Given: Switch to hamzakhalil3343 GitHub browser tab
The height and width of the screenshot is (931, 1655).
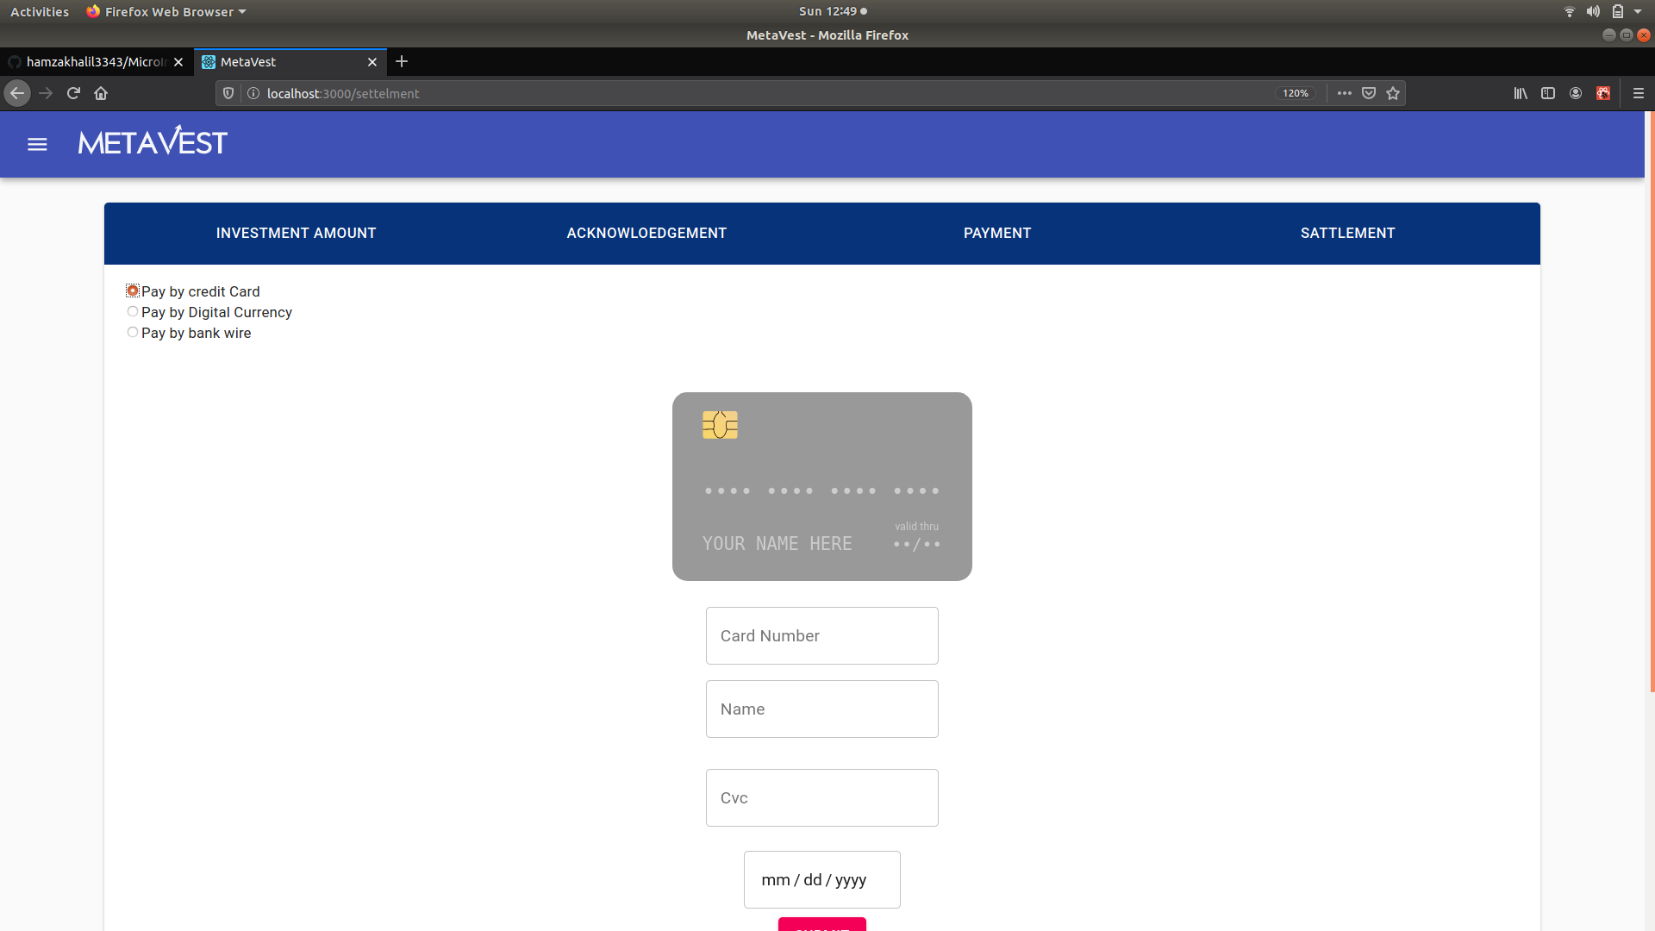Looking at the screenshot, I should click(x=93, y=62).
